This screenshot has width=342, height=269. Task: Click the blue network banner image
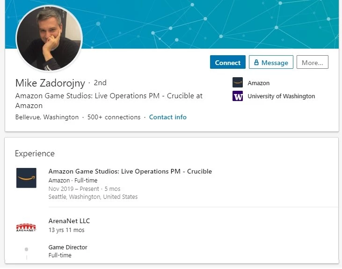click(x=211, y=23)
